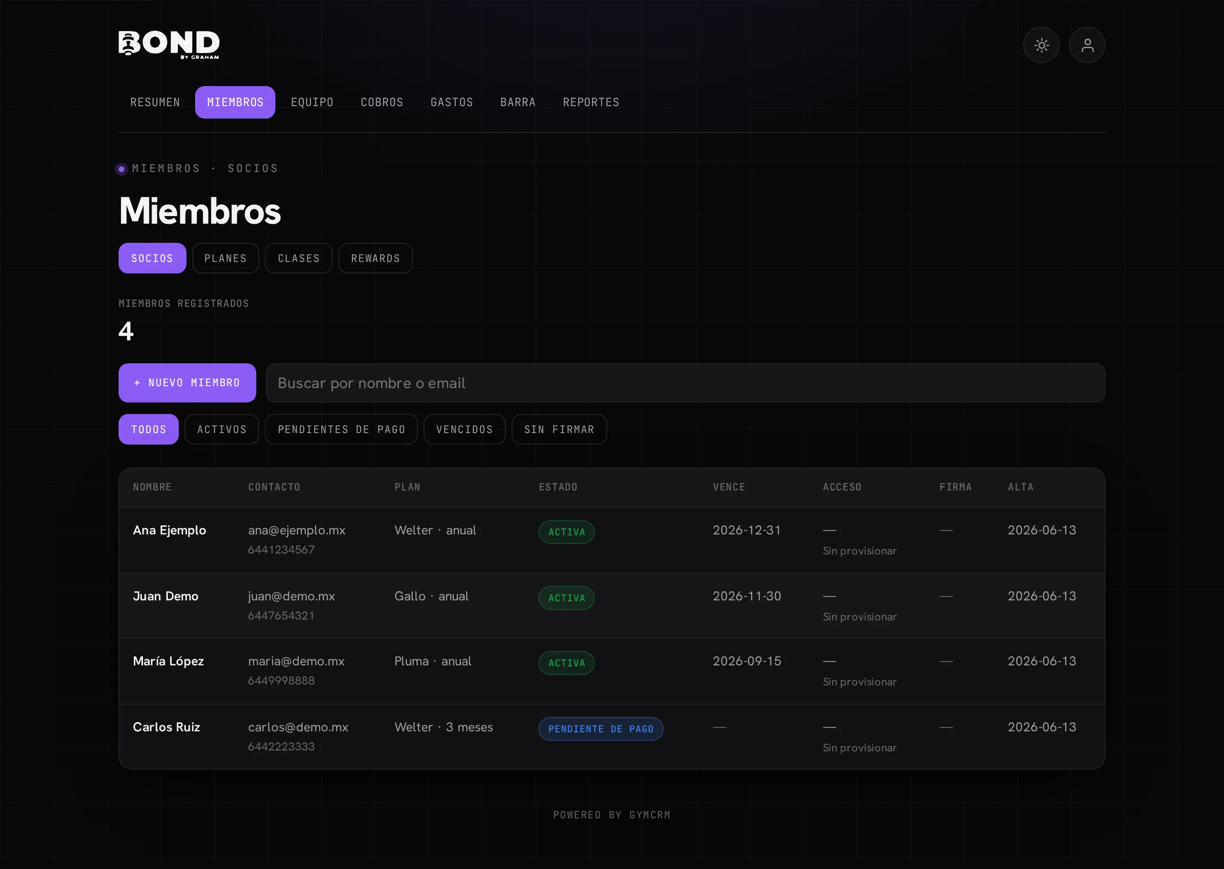1224x869 pixels.
Task: Click the Activa badge for María López
Action: [566, 663]
